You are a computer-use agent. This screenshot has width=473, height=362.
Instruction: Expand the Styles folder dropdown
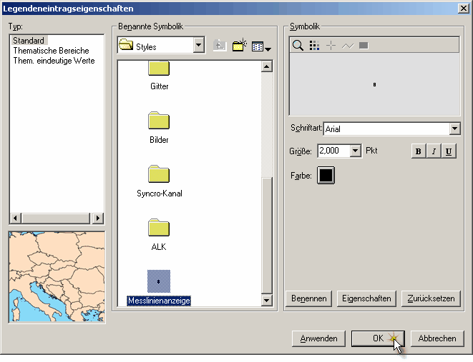(x=198, y=46)
